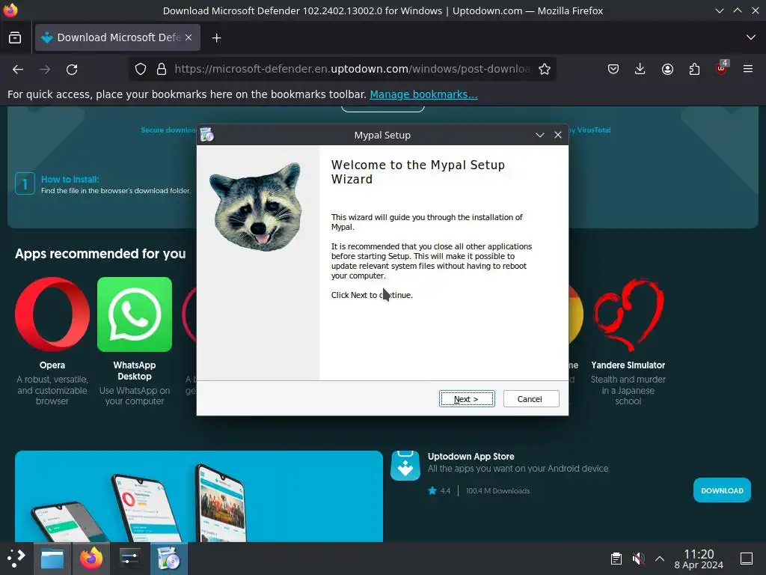Viewport: 766px width, 575px height.
Task: Click Next in Mypal Setup wizard
Action: click(x=467, y=398)
